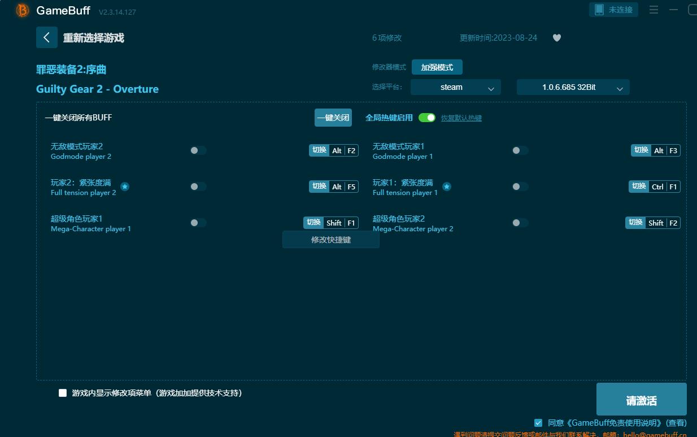This screenshot has height=437, width=697.
Task: Check the in-game modifier menu checkbox
Action: point(63,393)
